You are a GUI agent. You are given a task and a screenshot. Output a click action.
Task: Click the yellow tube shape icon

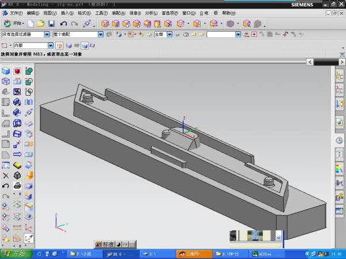17,165
